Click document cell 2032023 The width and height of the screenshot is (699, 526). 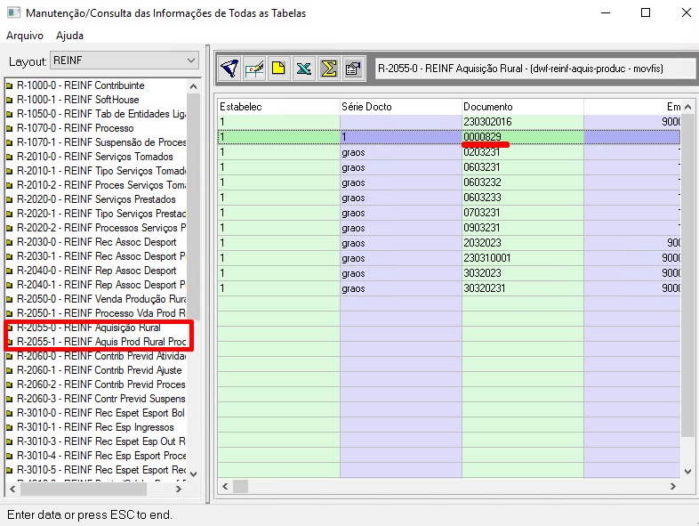[523, 243]
